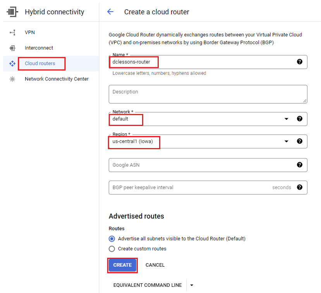The height and width of the screenshot is (293, 321).
Task: Open help icon for the Name field
Action: [x=299, y=62]
